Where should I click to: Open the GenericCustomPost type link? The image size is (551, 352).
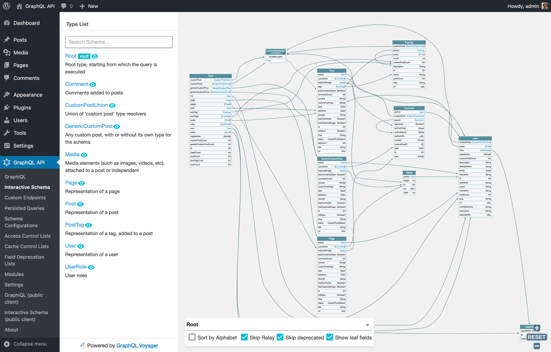pyautogui.click(x=89, y=126)
